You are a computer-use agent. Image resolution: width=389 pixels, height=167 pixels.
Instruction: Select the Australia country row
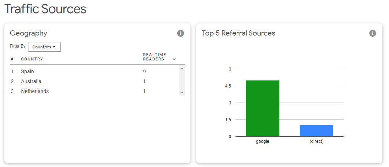pyautogui.click(x=31, y=81)
